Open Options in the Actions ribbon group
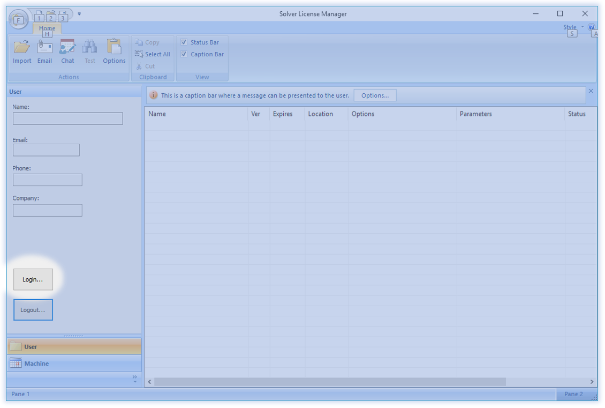 pyautogui.click(x=114, y=52)
